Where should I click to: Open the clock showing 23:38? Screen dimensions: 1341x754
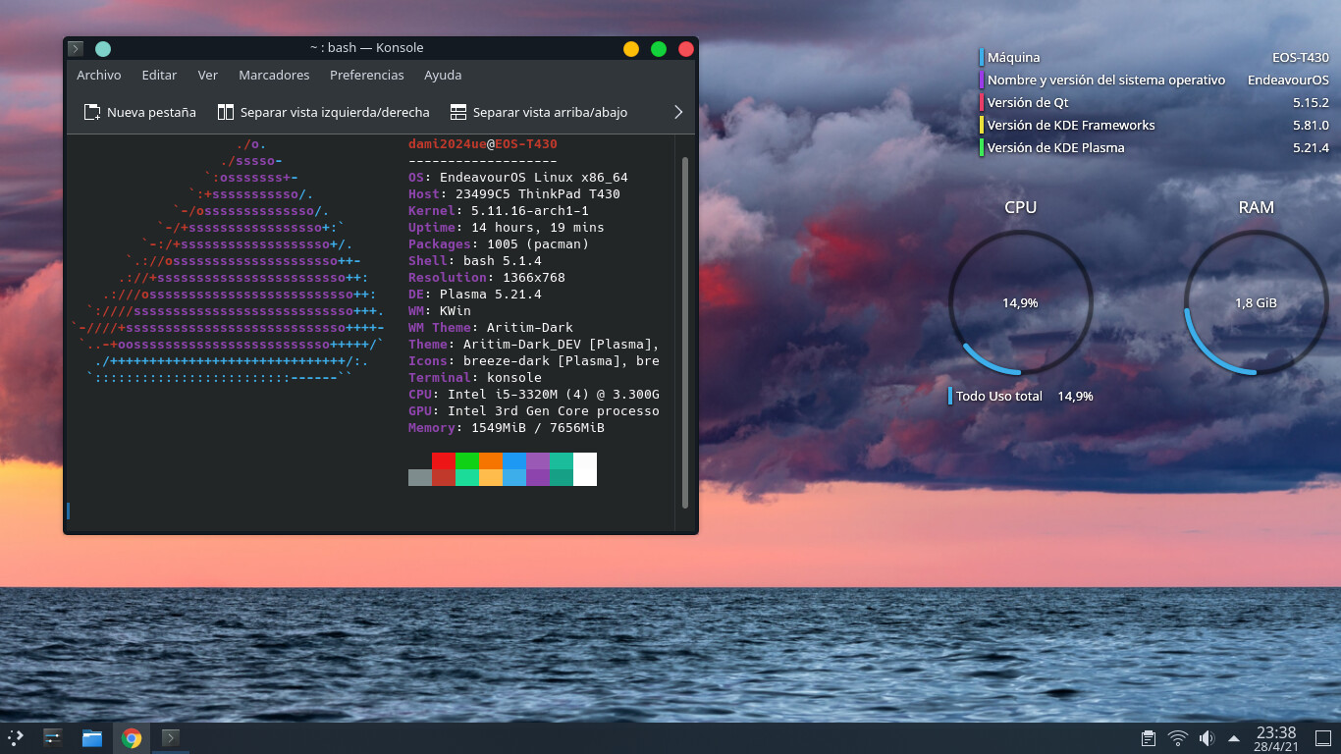pos(1276,738)
